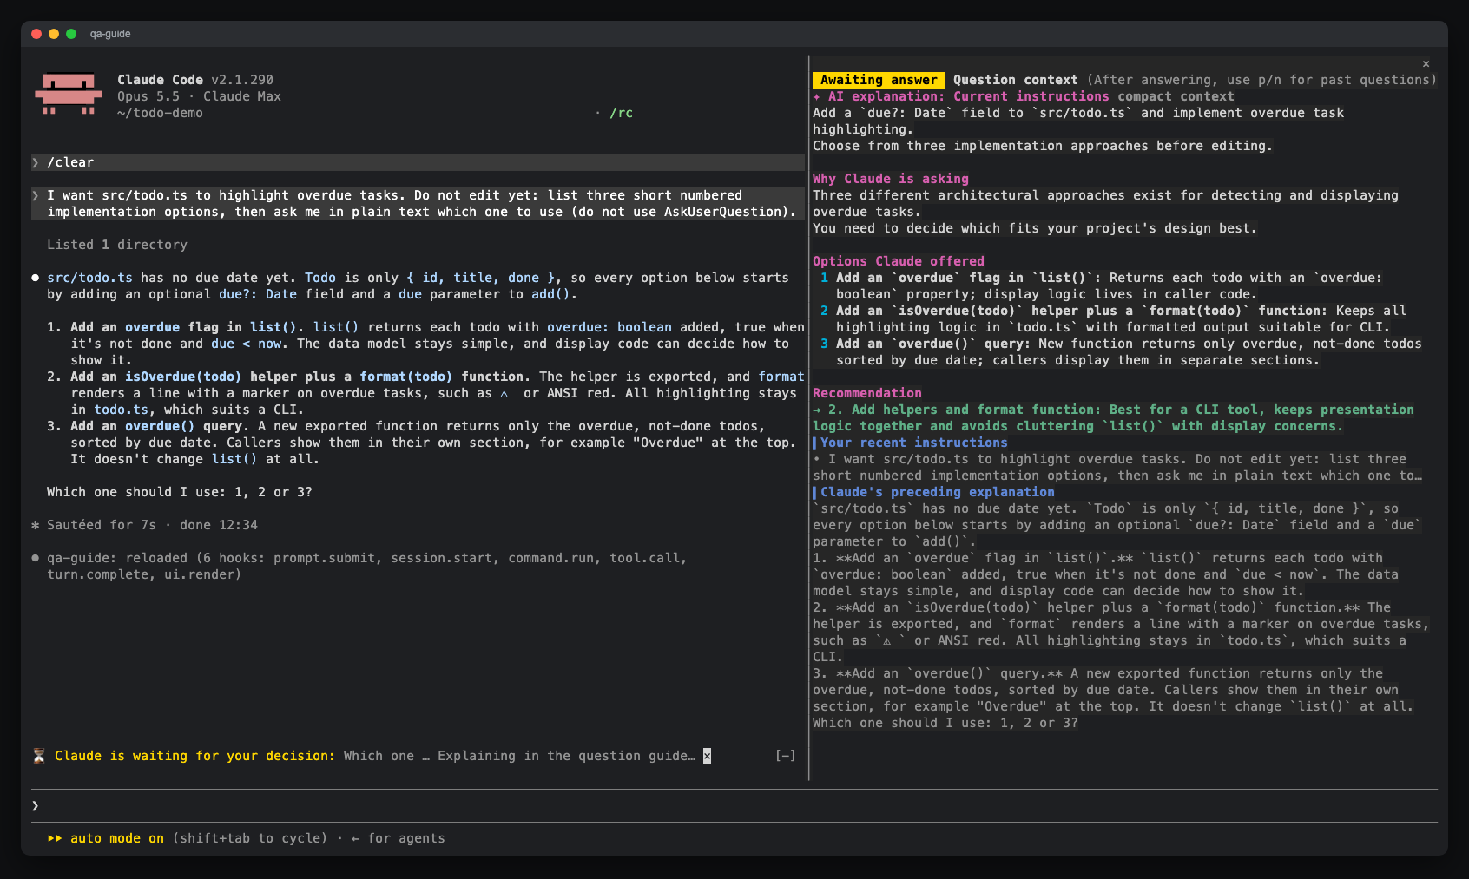Dismiss the waiting-for-decision notice x icon
Image resolution: width=1469 pixels, height=879 pixels.
point(707,756)
